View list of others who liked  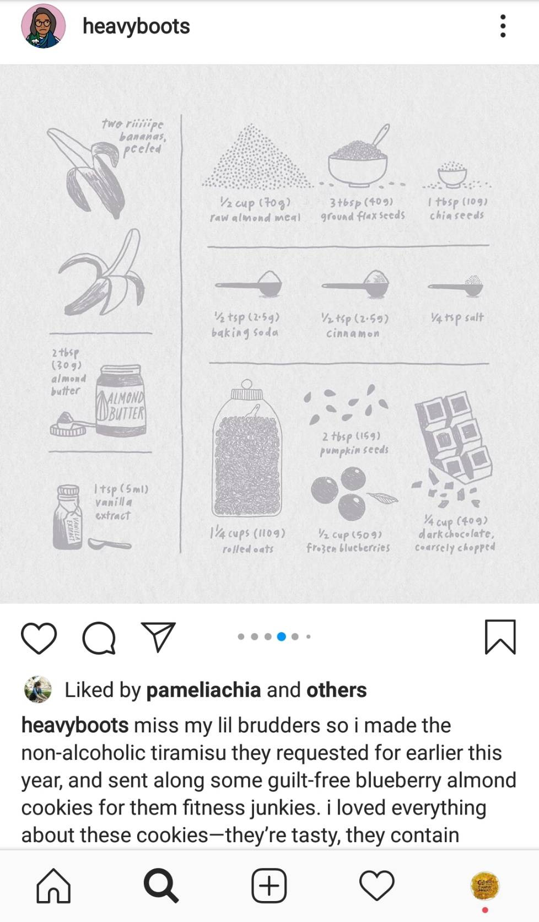click(336, 689)
